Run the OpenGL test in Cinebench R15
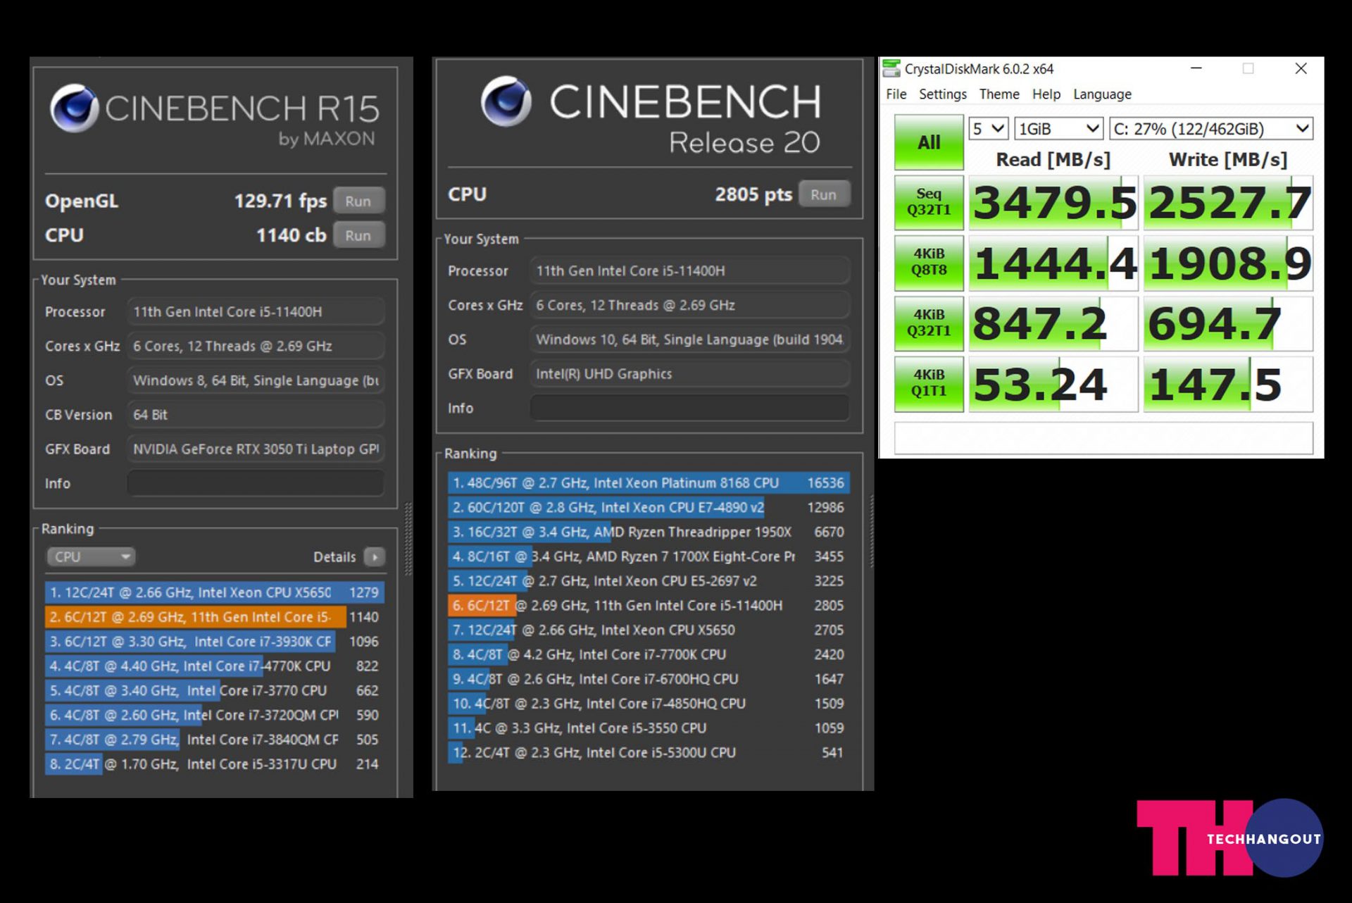 [x=358, y=201]
